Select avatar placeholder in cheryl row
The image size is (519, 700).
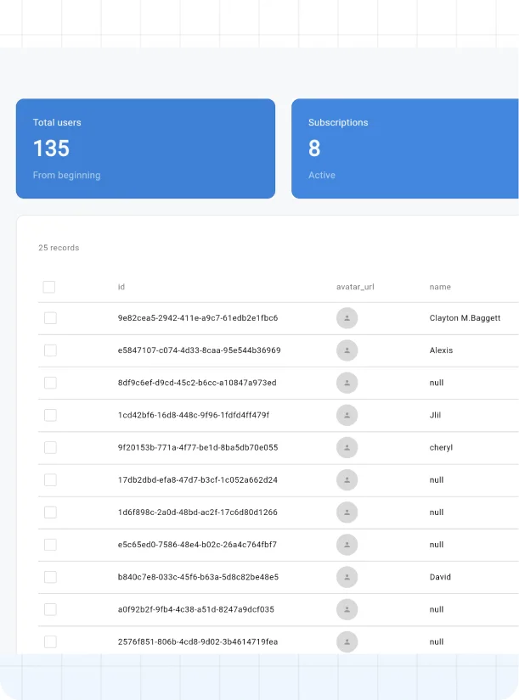347,447
